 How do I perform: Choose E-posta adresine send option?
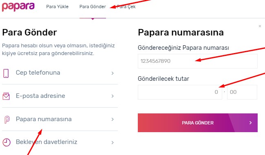pyautogui.click(x=60, y=96)
